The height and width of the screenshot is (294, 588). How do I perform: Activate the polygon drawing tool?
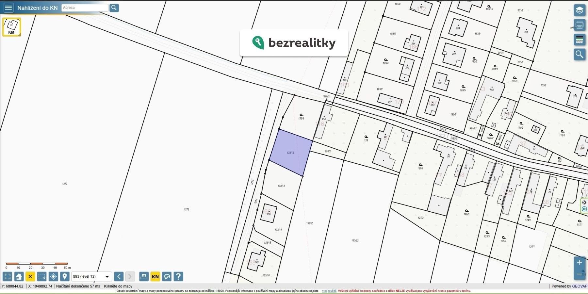pos(167,277)
